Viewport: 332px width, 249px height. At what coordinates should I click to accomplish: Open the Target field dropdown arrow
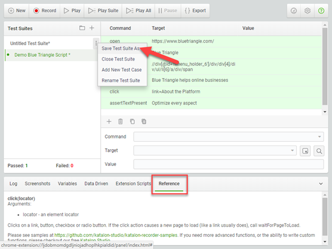coord(292,150)
